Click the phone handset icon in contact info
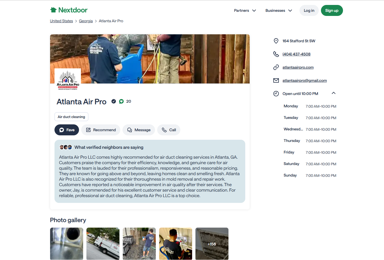The image size is (384, 260). pyautogui.click(x=276, y=54)
